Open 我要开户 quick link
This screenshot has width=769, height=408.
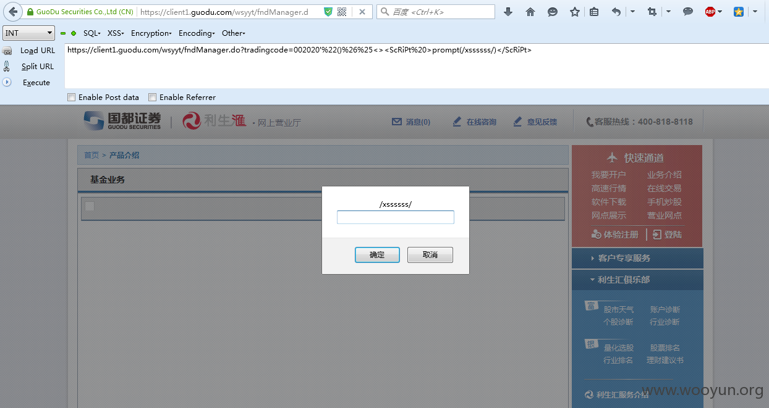[608, 175]
